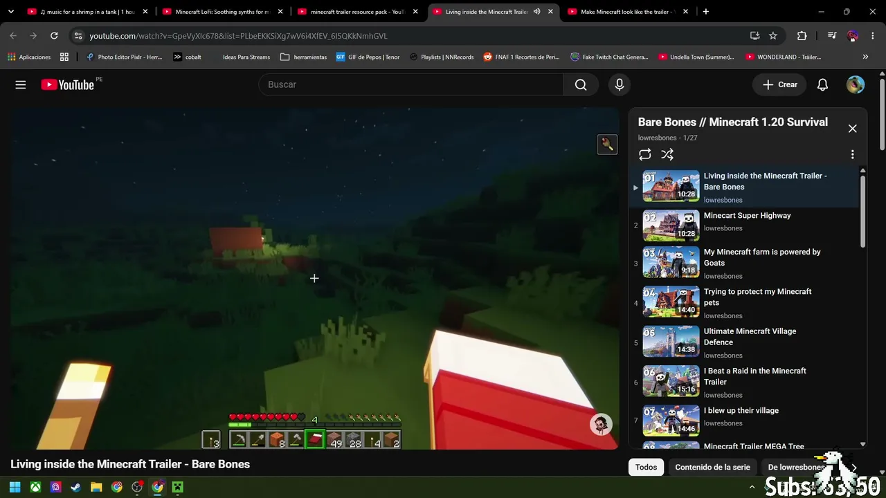The image size is (886, 498).
Task: Open the Fake Twitch Chat Generator bookmark
Action: point(609,57)
